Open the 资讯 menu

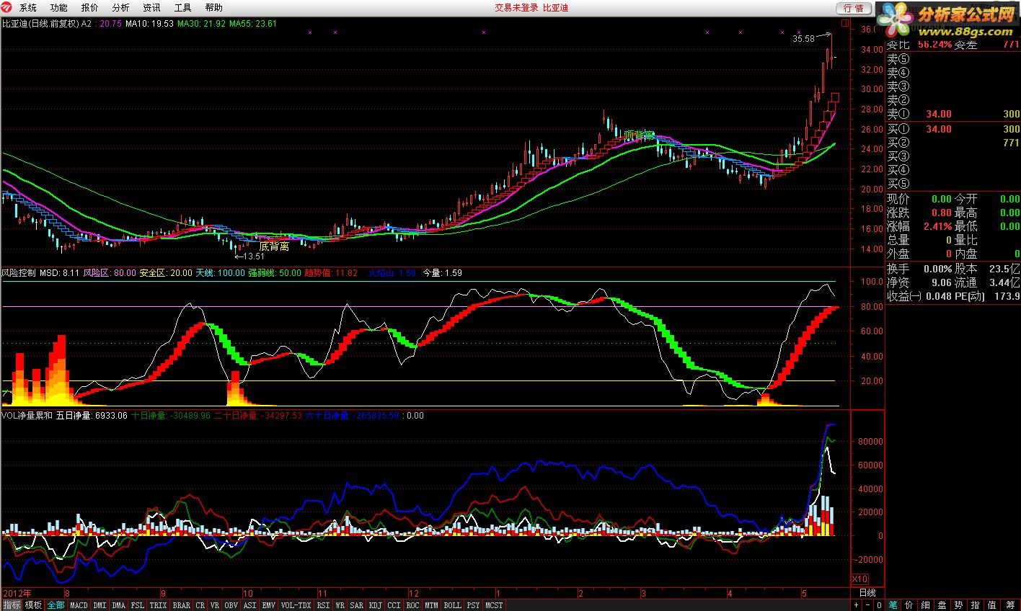152,8
